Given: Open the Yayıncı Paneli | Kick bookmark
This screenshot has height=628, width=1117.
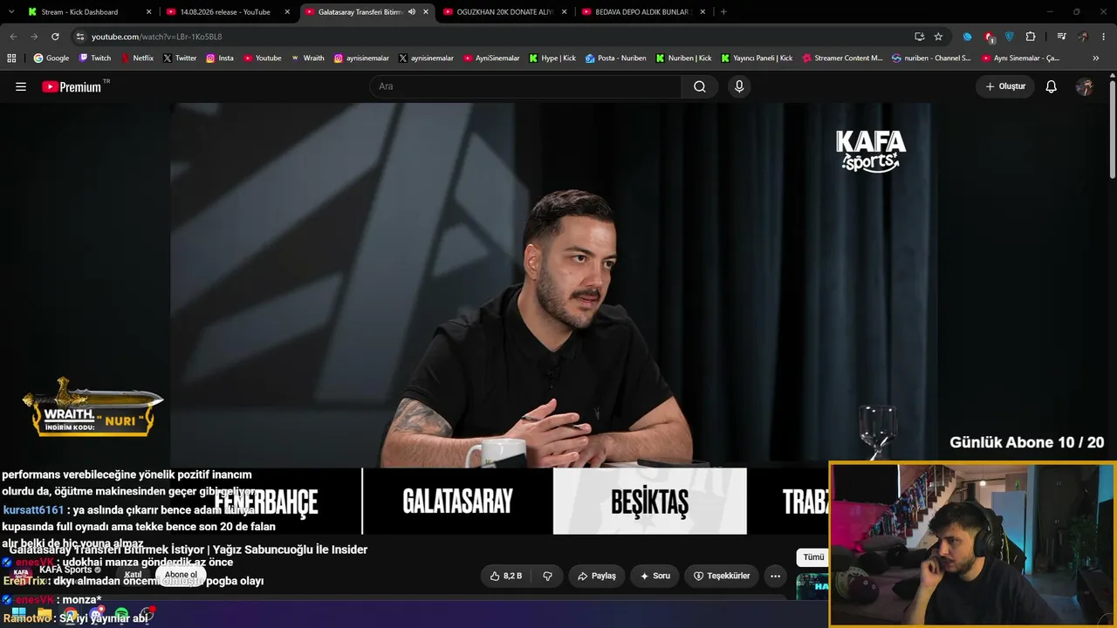Looking at the screenshot, I should pyautogui.click(x=757, y=58).
